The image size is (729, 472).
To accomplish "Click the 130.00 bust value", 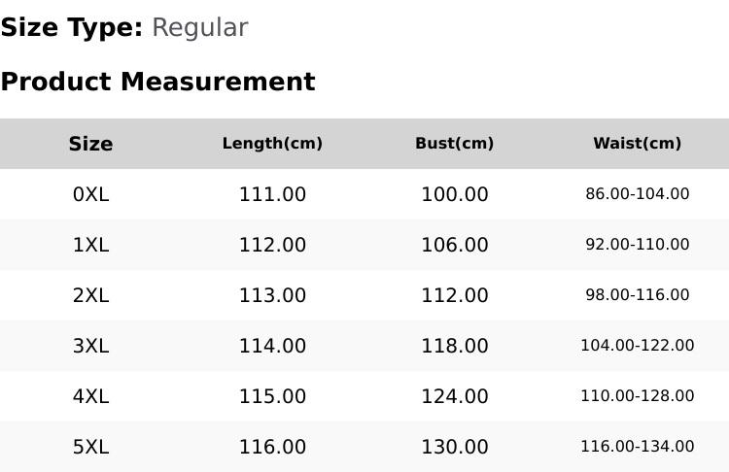I will [455, 448].
